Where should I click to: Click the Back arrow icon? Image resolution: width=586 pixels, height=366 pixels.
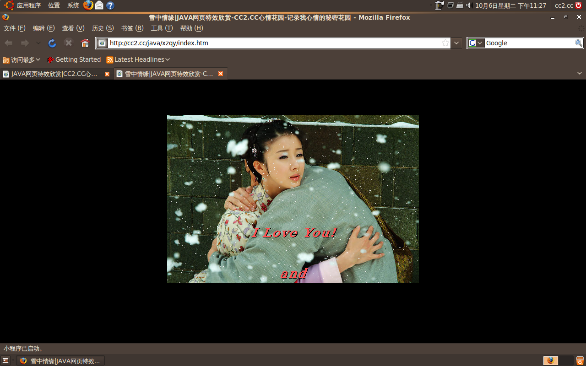pyautogui.click(x=9, y=43)
